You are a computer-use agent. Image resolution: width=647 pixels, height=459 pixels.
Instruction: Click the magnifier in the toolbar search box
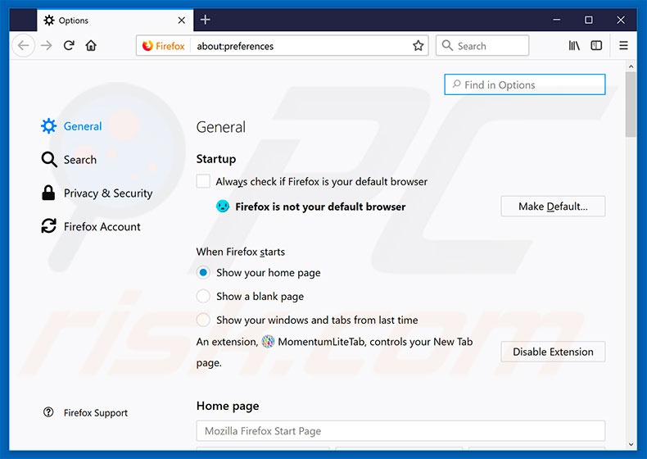point(447,45)
